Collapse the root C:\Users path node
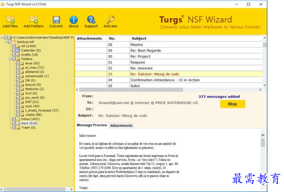Screen dimensions: 284x192 [2, 38]
